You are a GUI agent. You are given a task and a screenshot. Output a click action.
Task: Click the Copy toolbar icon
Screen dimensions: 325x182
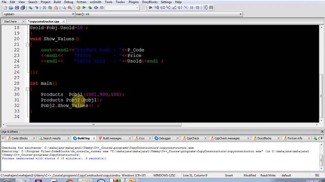click(x=50, y=8)
